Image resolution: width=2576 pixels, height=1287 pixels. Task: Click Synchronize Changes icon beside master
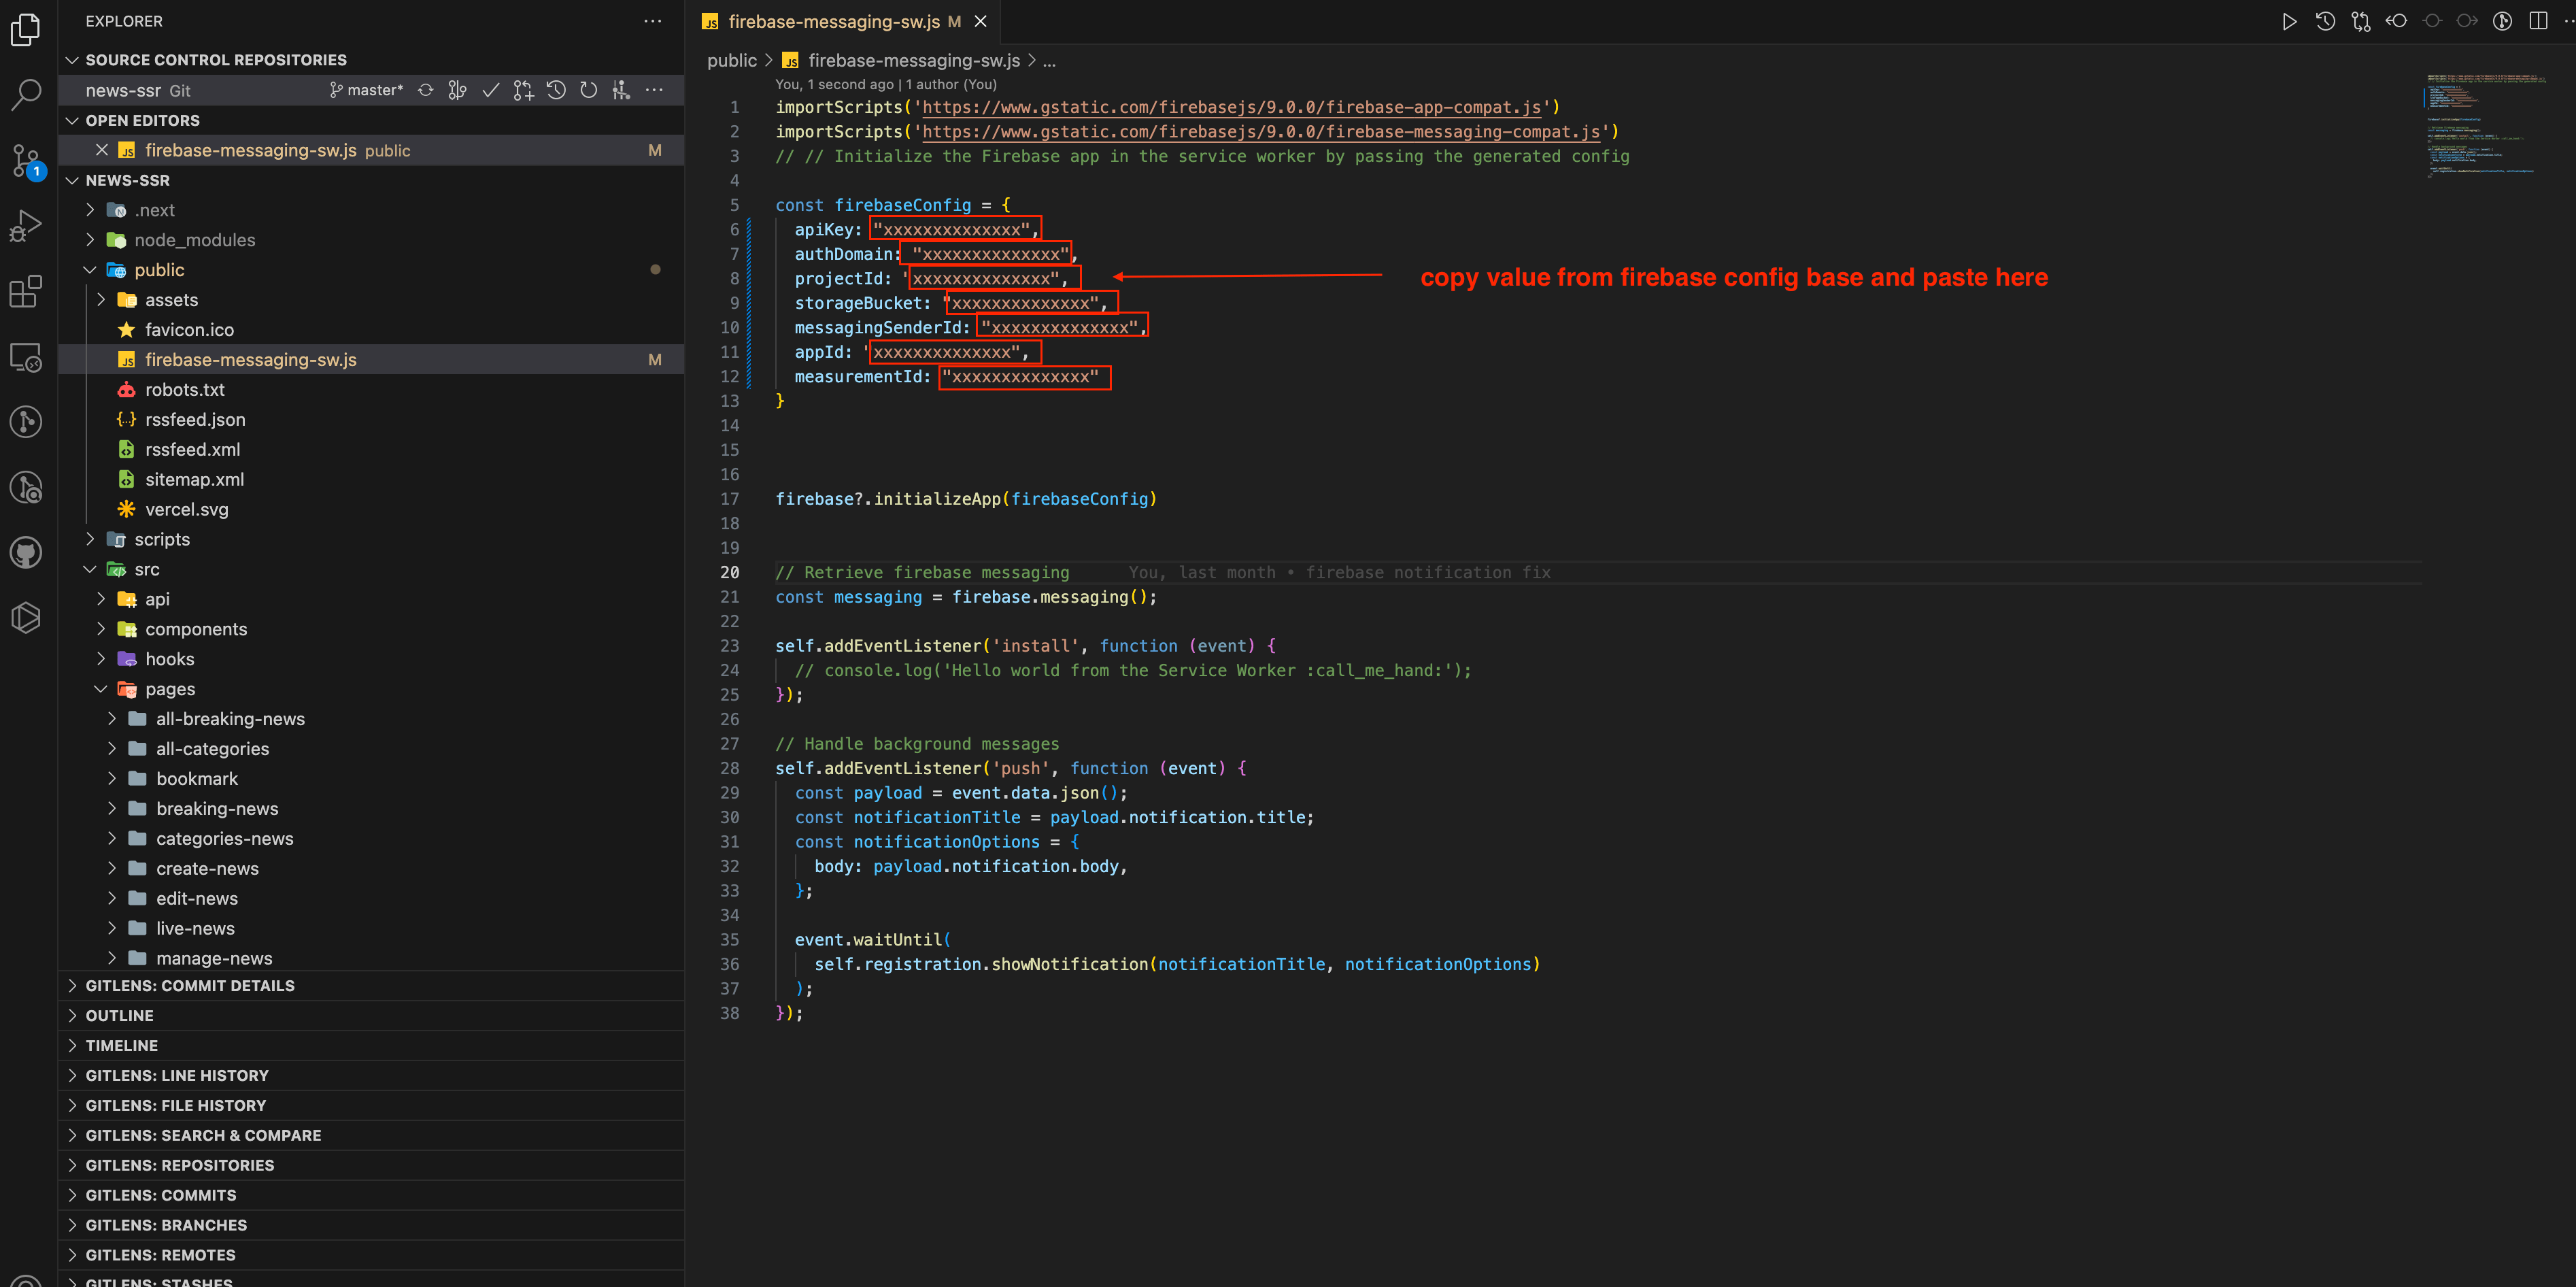coord(426,90)
